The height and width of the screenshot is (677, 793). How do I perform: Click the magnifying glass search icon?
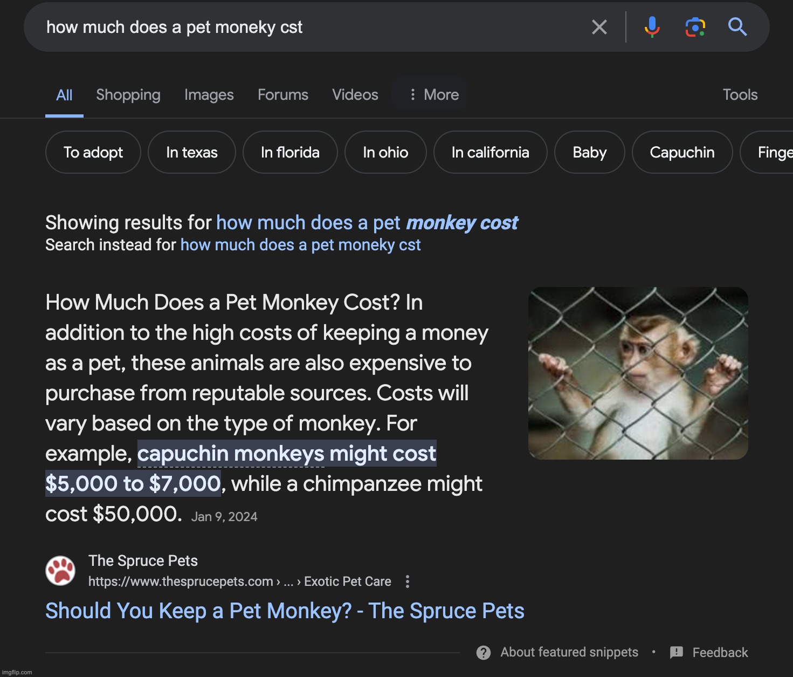click(x=737, y=27)
